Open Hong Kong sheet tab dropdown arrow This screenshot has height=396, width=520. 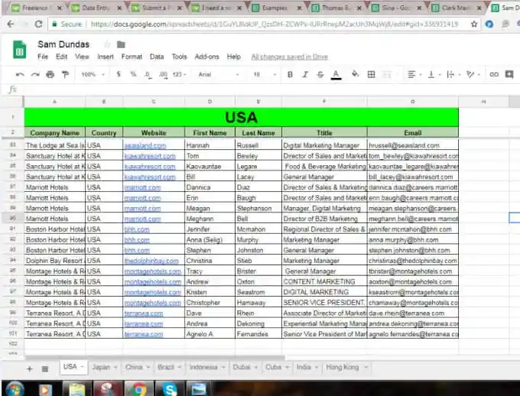click(366, 367)
